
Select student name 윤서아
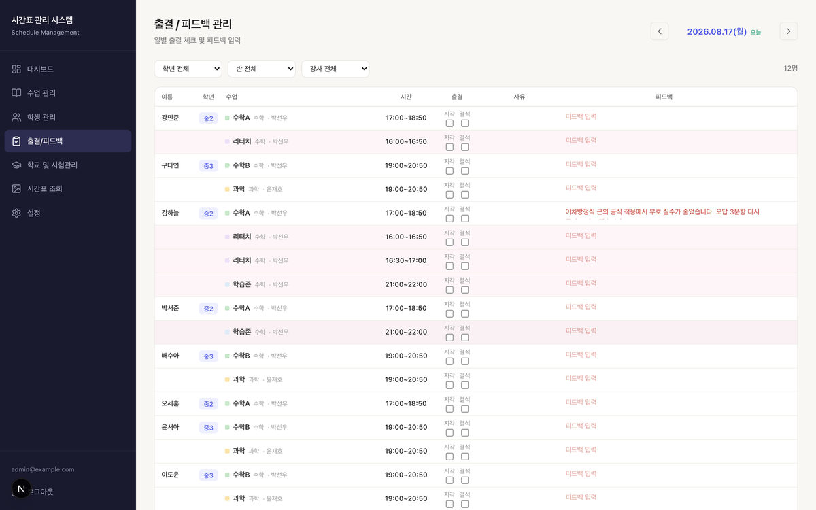click(170, 427)
